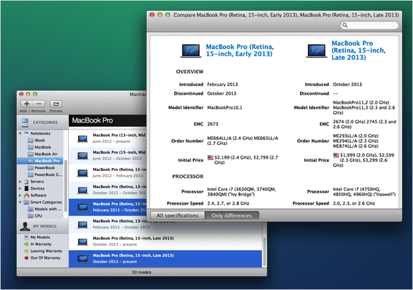Click the Software applications icon
Image resolution: width=413 pixels, height=290 pixels.
click(x=27, y=195)
